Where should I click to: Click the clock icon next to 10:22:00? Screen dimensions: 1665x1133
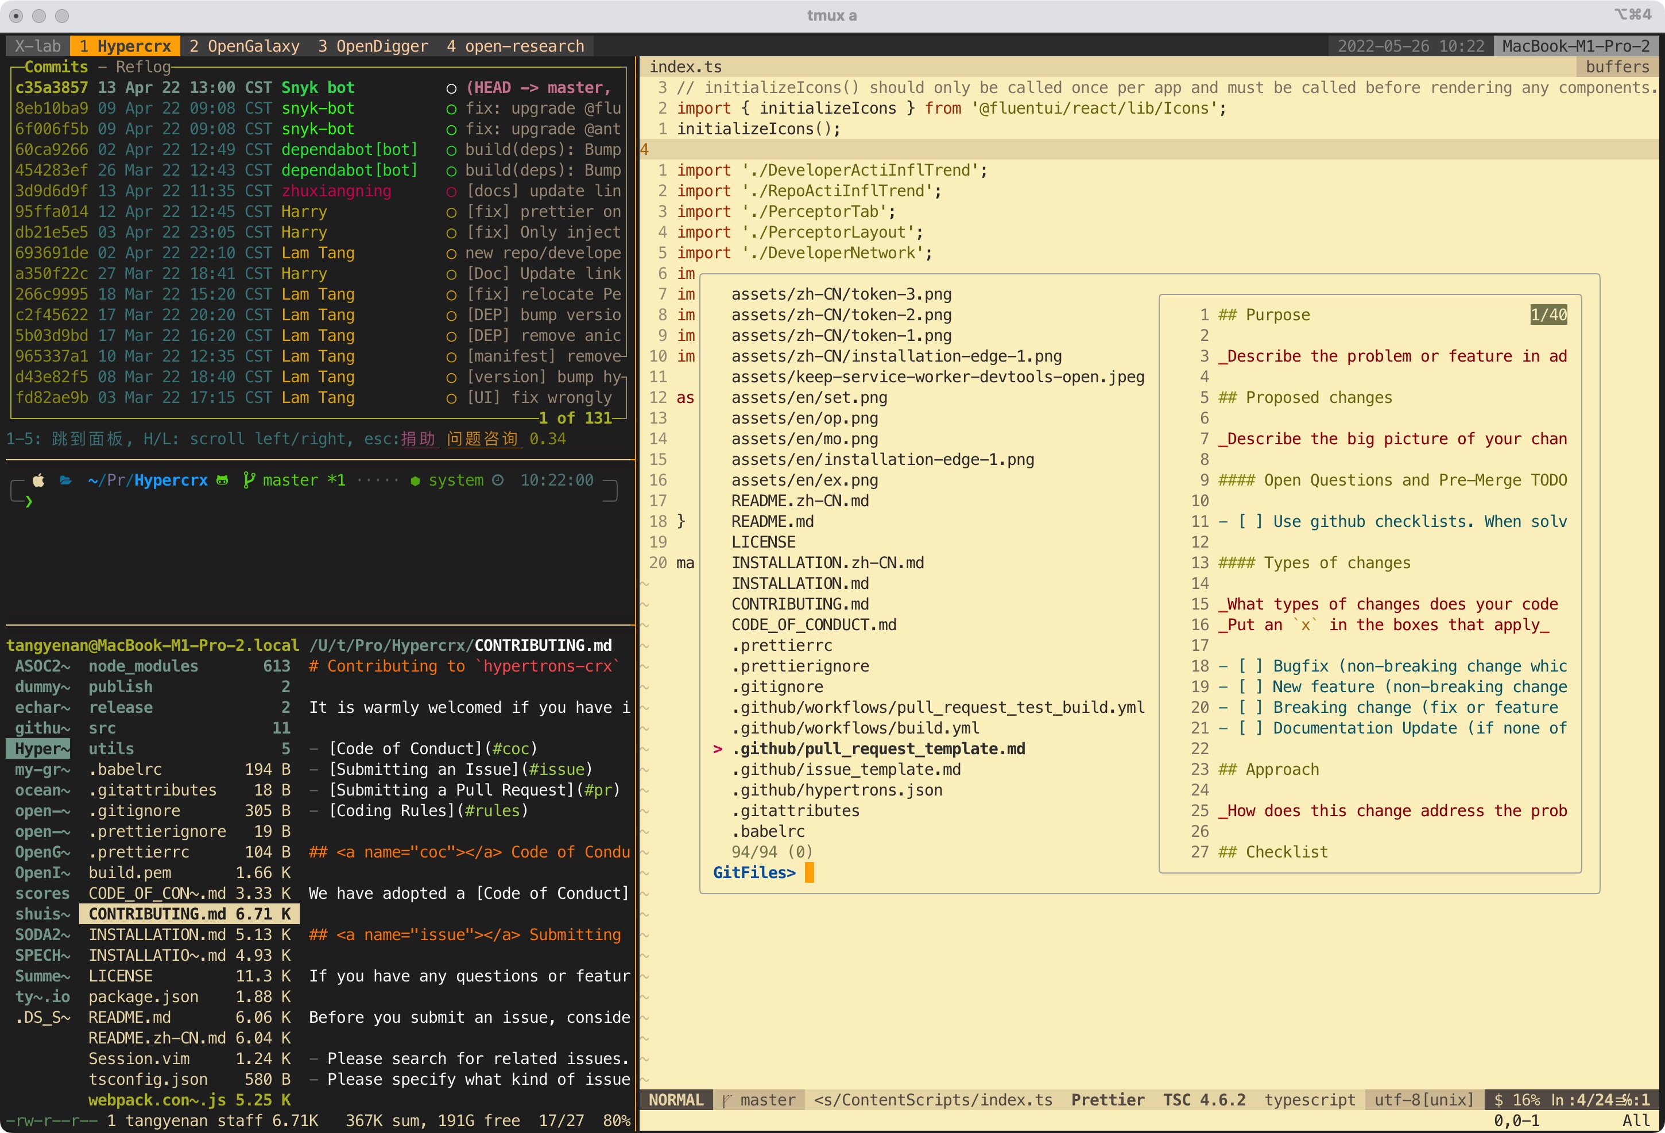tap(498, 480)
